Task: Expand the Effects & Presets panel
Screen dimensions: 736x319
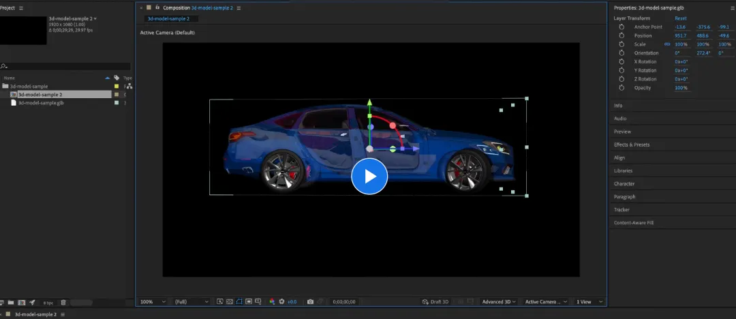Action: pyautogui.click(x=632, y=145)
